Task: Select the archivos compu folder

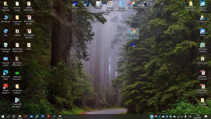Action: [17, 6]
